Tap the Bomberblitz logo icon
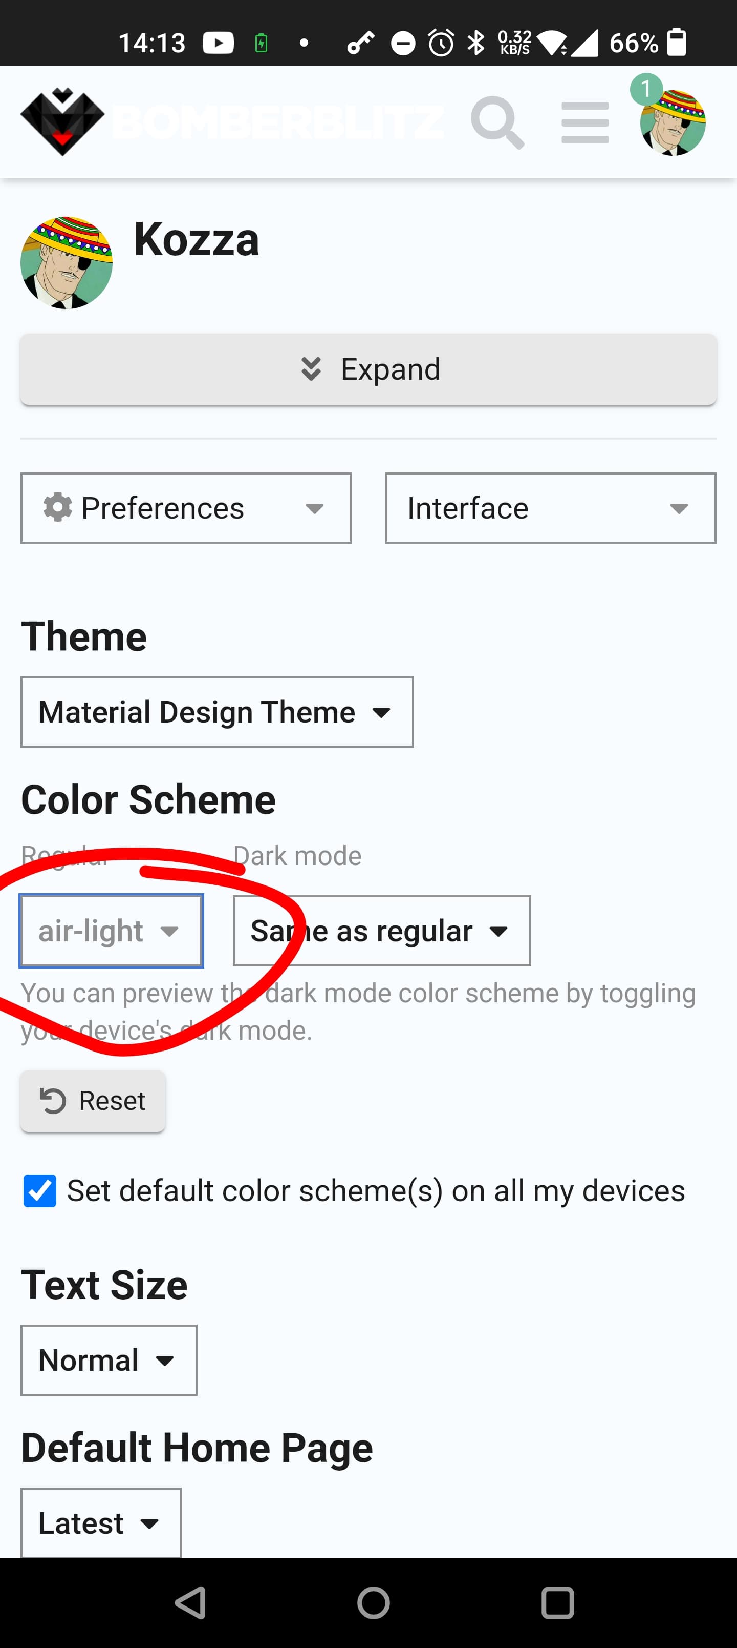The image size is (737, 1648). click(x=62, y=121)
